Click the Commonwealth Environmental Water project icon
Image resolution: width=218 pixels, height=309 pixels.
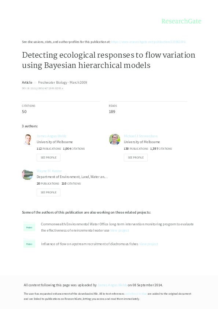click(29, 227)
